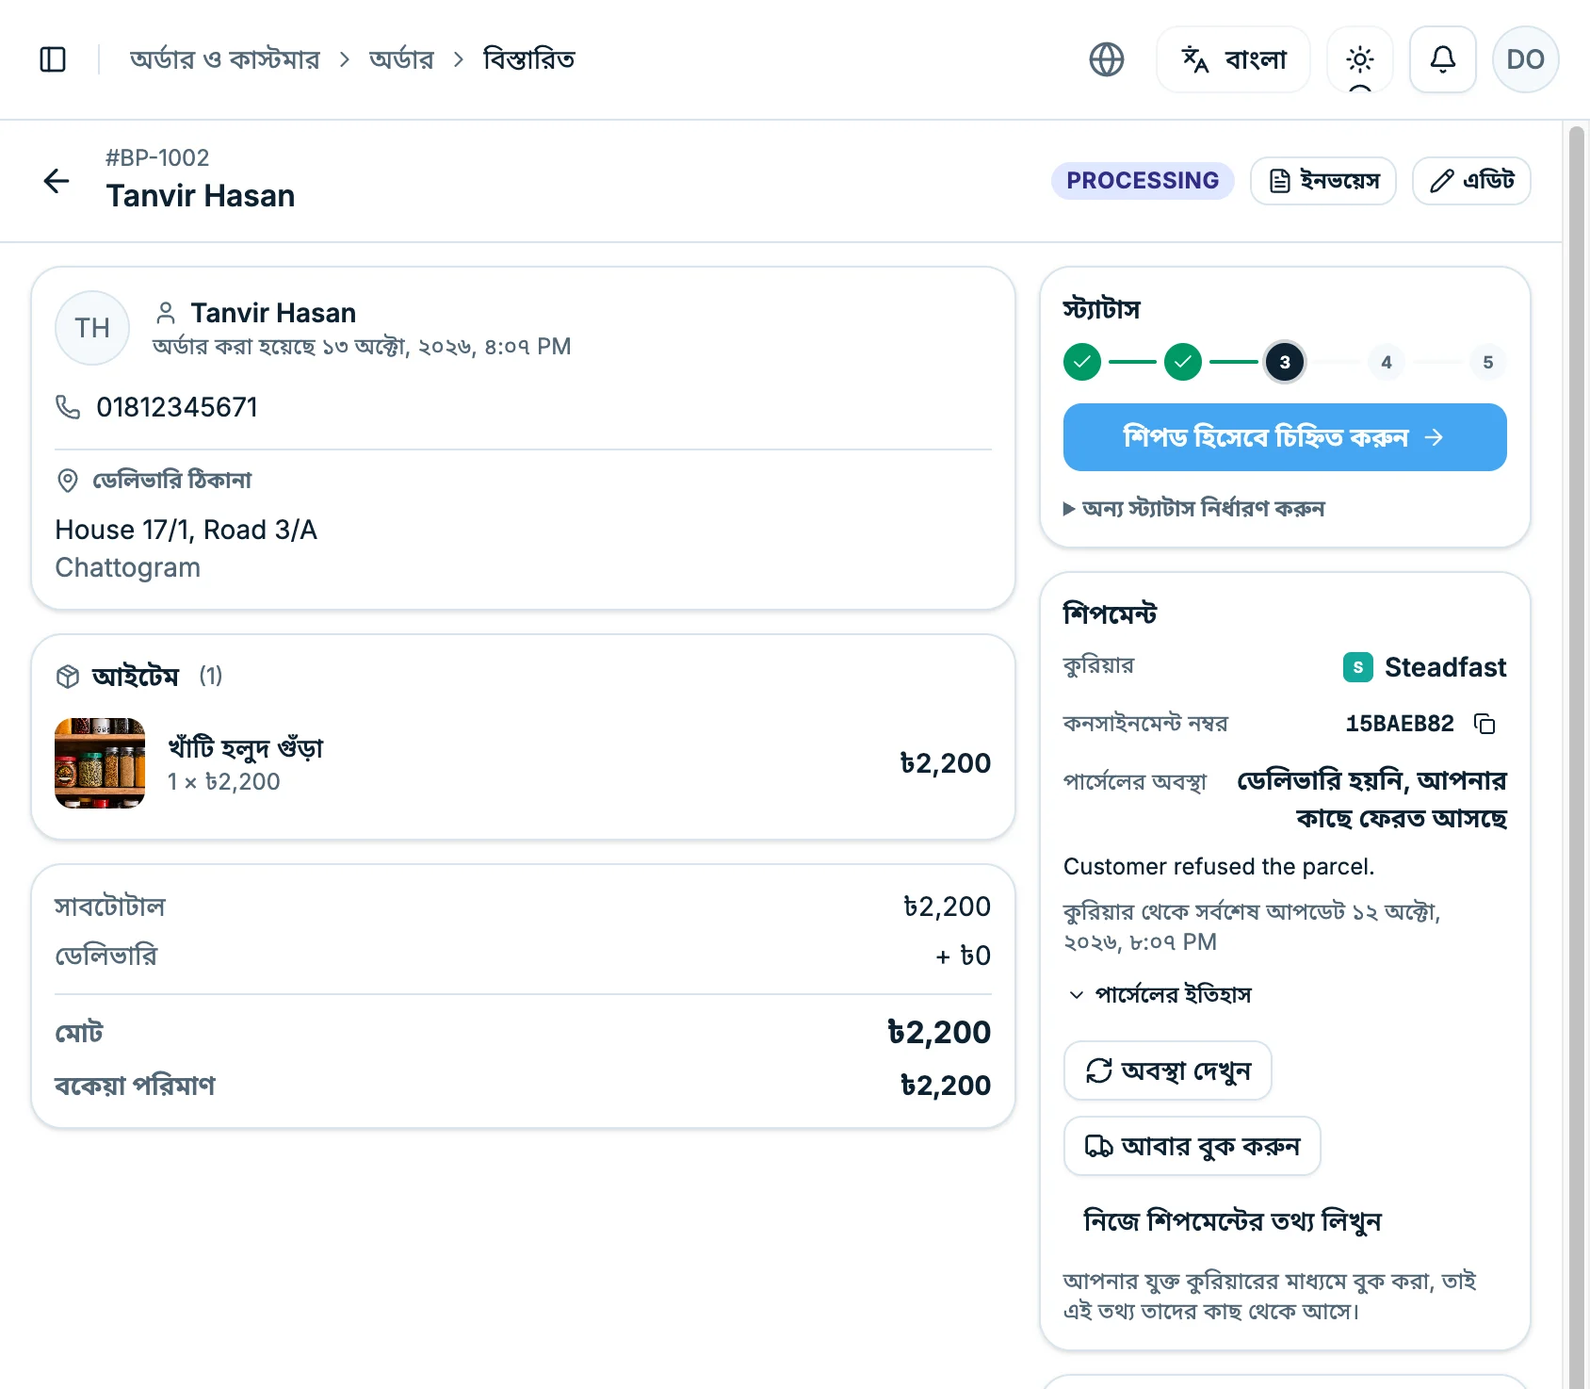Click the order ID #BP-1002
1590x1389 pixels.
coord(157,157)
